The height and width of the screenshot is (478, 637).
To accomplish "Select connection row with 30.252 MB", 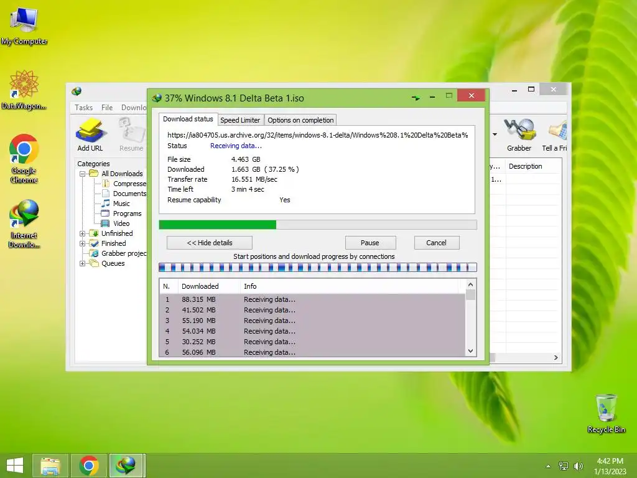I will pyautogui.click(x=312, y=342).
